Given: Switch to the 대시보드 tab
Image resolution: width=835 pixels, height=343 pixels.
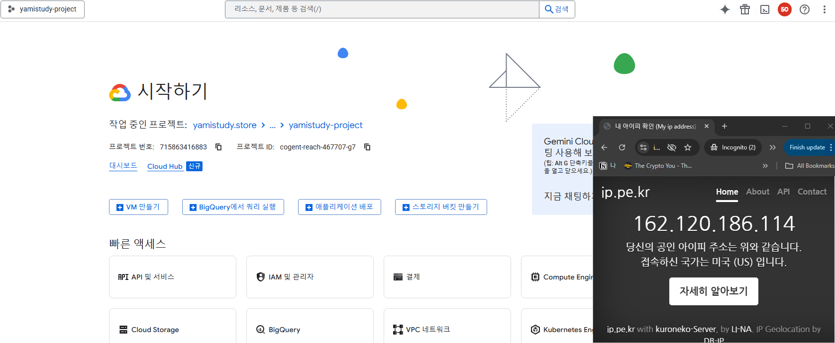Looking at the screenshot, I should (x=123, y=166).
